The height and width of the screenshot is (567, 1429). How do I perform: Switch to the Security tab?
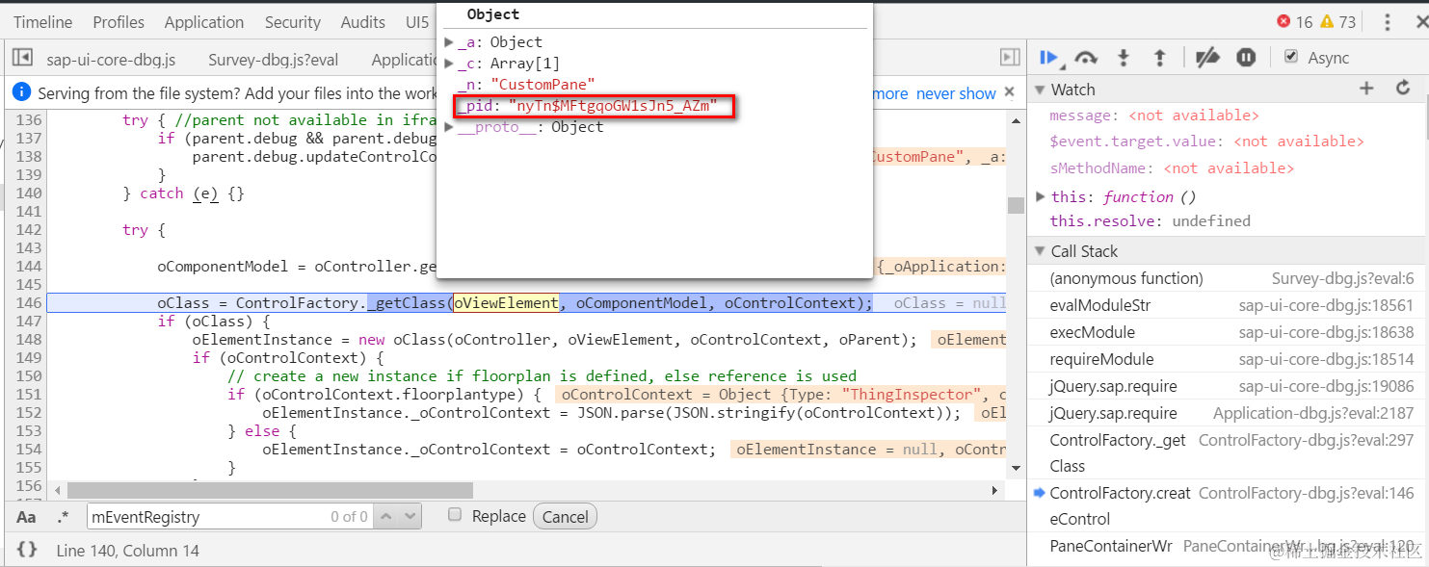pyautogui.click(x=293, y=22)
